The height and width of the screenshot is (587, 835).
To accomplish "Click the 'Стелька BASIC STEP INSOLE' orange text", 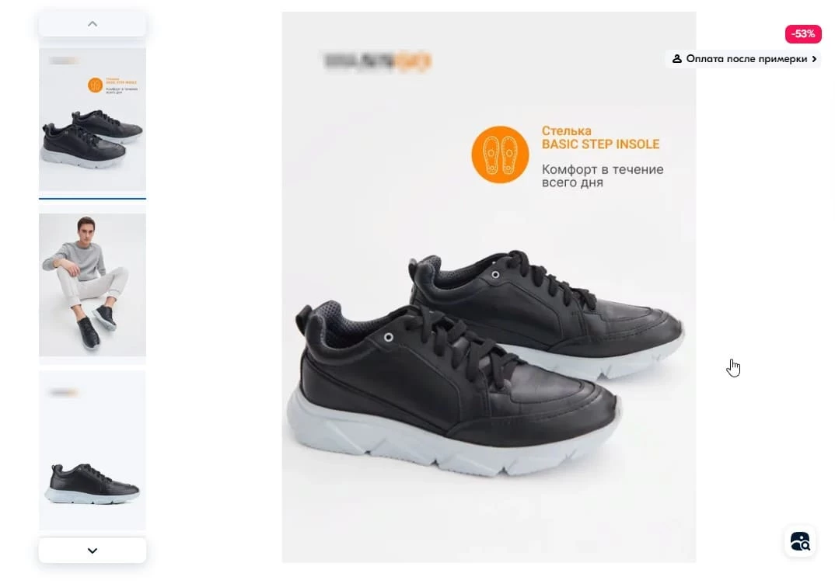I will [601, 137].
